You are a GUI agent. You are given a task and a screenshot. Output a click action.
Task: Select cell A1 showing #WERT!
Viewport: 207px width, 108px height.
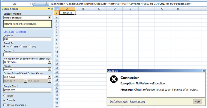67,13
